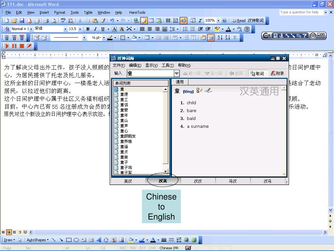
Task: Open Print Preview from the toolbar
Action: coord(54,21)
